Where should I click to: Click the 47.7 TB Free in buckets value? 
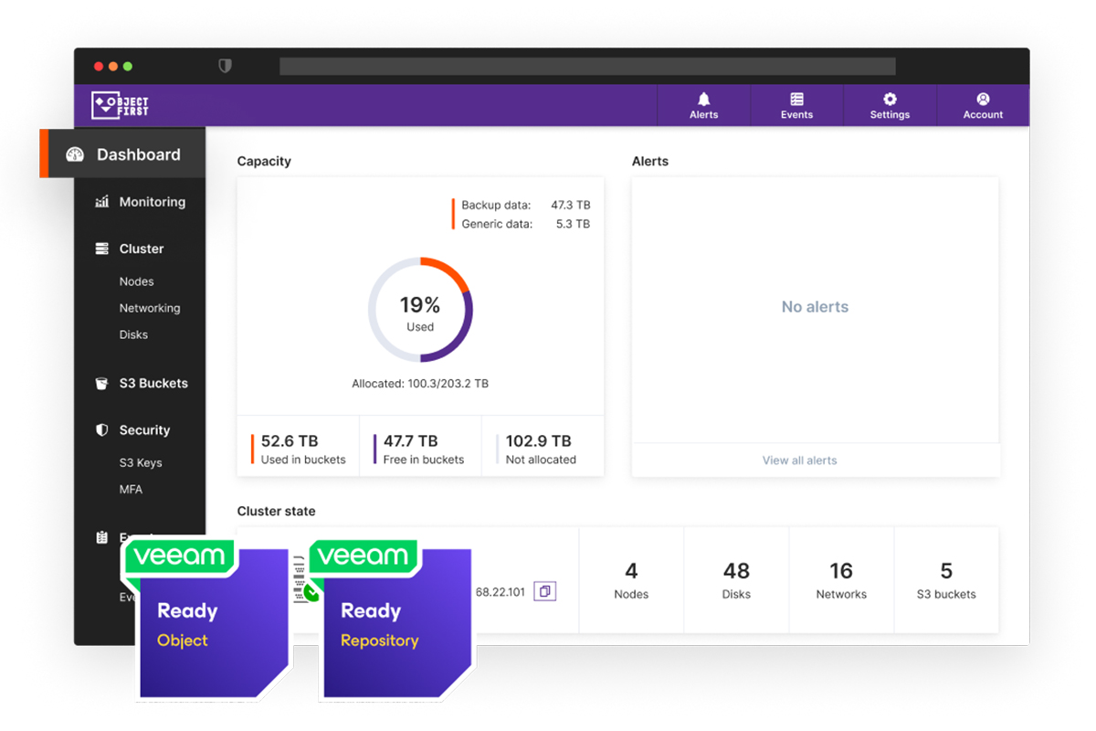click(410, 441)
